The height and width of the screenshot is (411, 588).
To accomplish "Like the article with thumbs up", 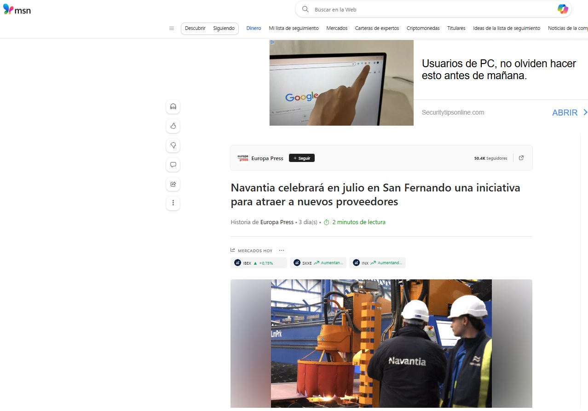I will click(173, 126).
